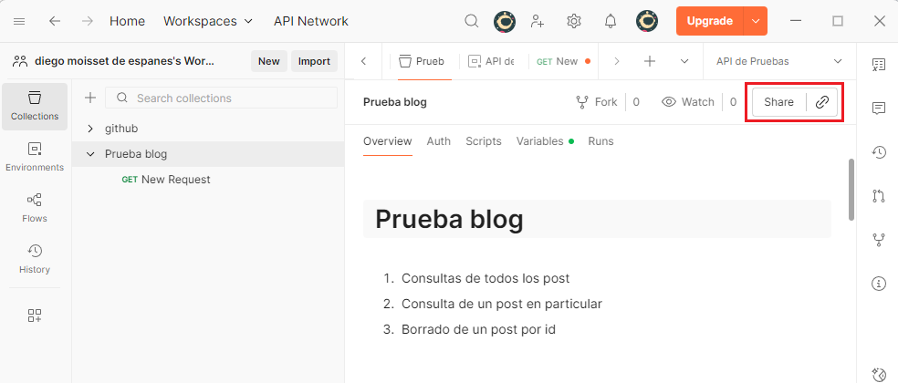Image resolution: width=898 pixels, height=383 pixels.
Task: Watch the Prueba blog collection
Action: pos(688,102)
